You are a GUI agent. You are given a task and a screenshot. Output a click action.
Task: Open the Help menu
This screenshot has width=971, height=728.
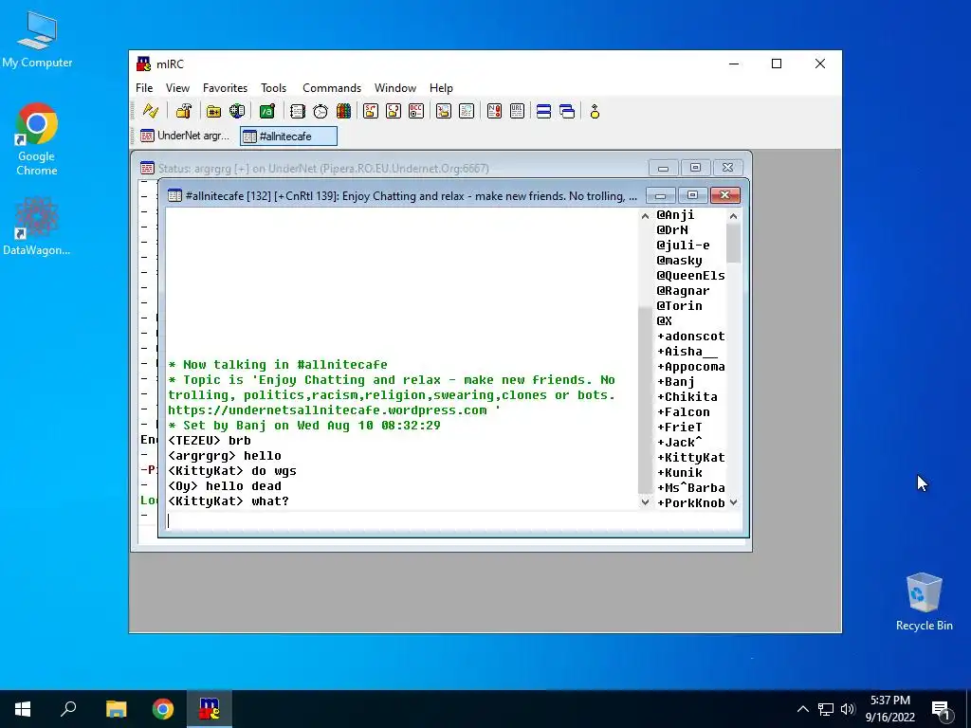click(441, 88)
